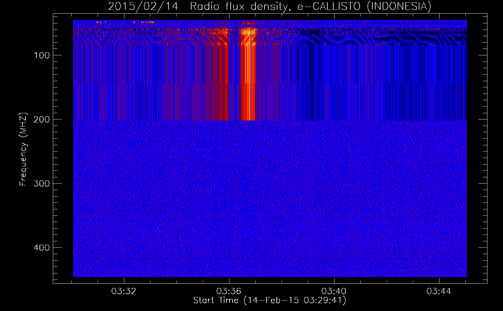Click the '200' frequency axis label
The height and width of the screenshot is (311, 503).
(42, 119)
